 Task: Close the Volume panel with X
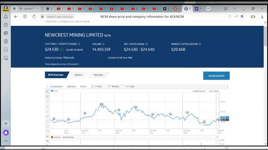(217, 137)
